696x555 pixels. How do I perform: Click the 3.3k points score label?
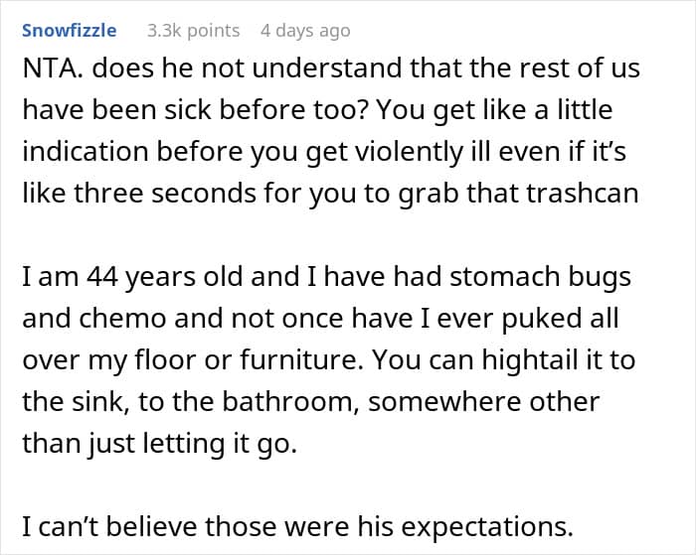click(193, 31)
